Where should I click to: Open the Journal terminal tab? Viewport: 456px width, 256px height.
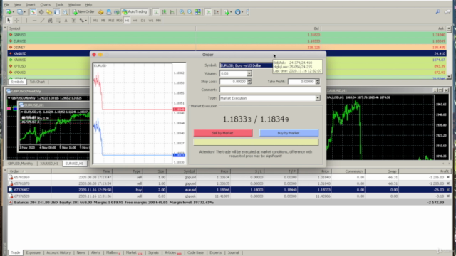233,252
